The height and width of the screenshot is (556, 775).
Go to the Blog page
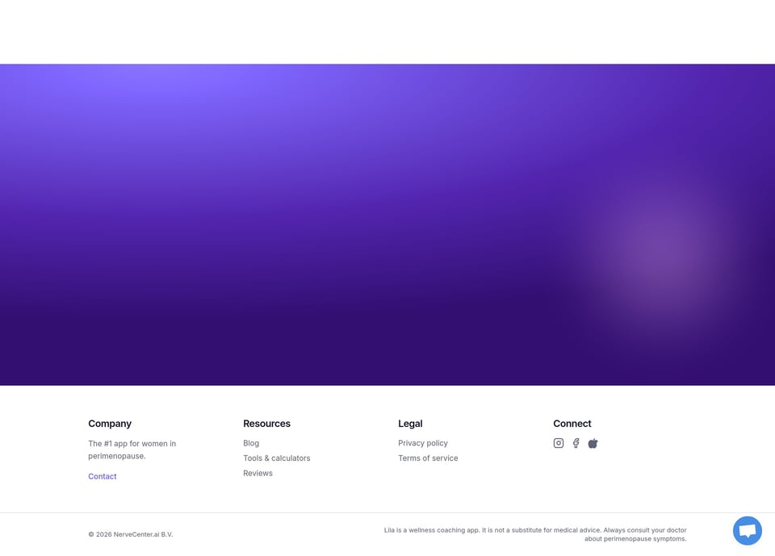coord(251,443)
